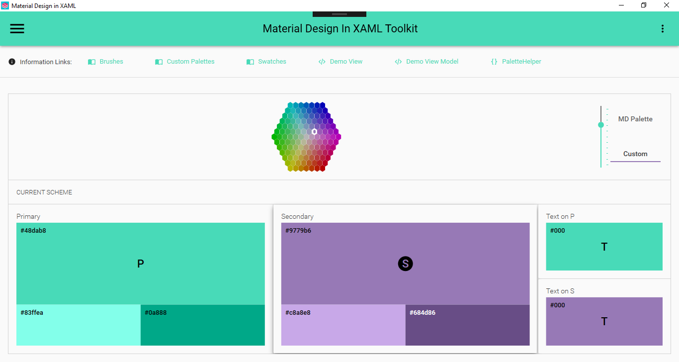Screen dimensions: 679x362
Task: Open the three-dot overflow menu
Action: pyautogui.click(x=663, y=28)
